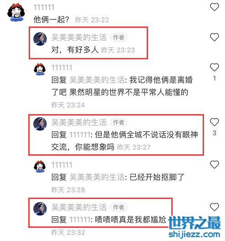Tap the 作者 badge on first author reply
Image resolution: width=225 pixels, height=241 pixels.
click(118, 37)
